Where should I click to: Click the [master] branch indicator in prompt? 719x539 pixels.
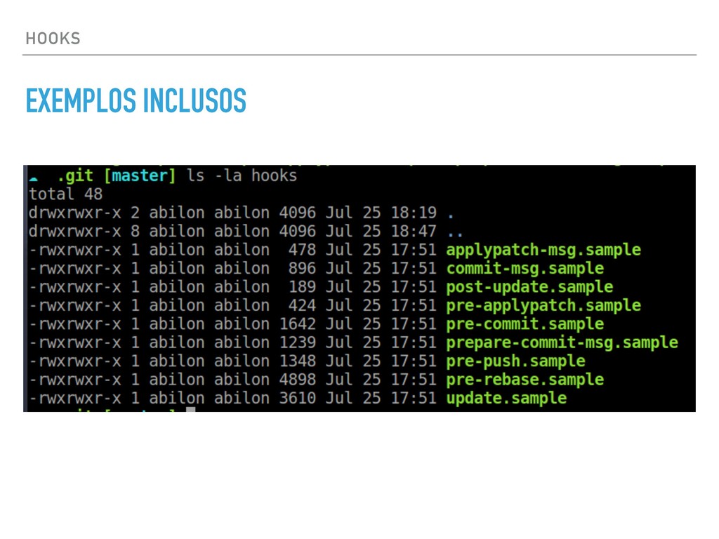click(140, 176)
